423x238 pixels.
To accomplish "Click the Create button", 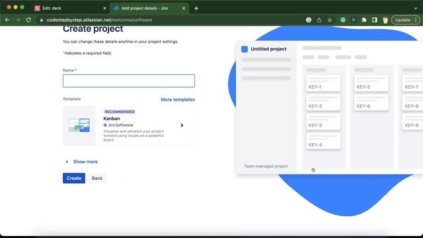I will pyautogui.click(x=74, y=178).
